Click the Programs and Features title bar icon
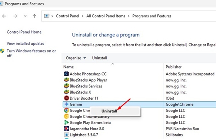This screenshot has height=139, width=216. (1, 4)
